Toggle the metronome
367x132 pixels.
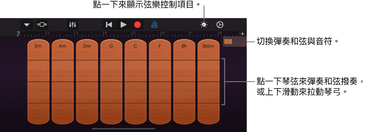coord(155,25)
